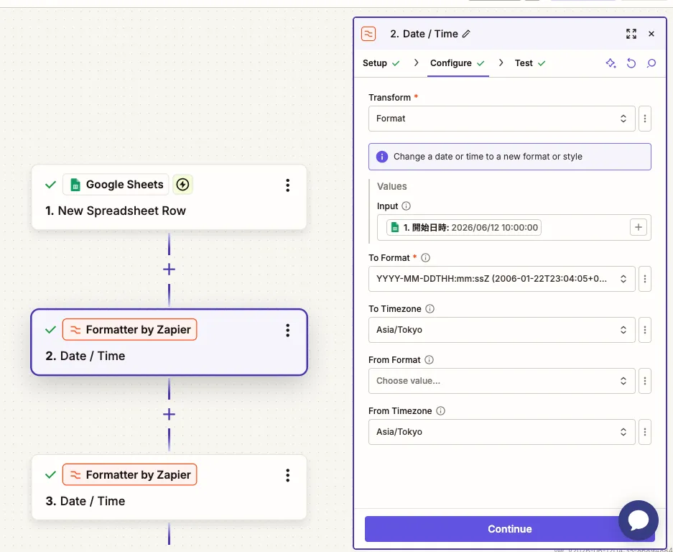The width and height of the screenshot is (673, 552).
Task: Click the Values section heading
Action: pos(392,186)
